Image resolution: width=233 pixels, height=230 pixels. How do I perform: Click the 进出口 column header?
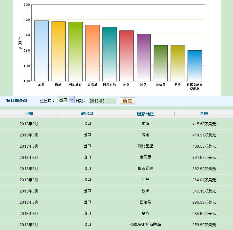pos(87,114)
